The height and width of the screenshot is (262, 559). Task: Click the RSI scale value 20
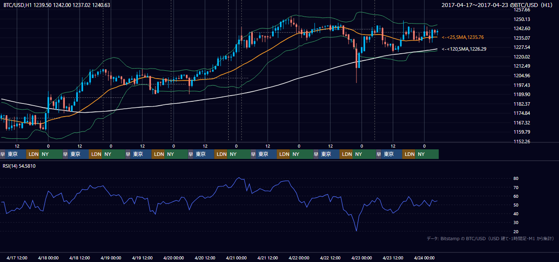[516, 231]
